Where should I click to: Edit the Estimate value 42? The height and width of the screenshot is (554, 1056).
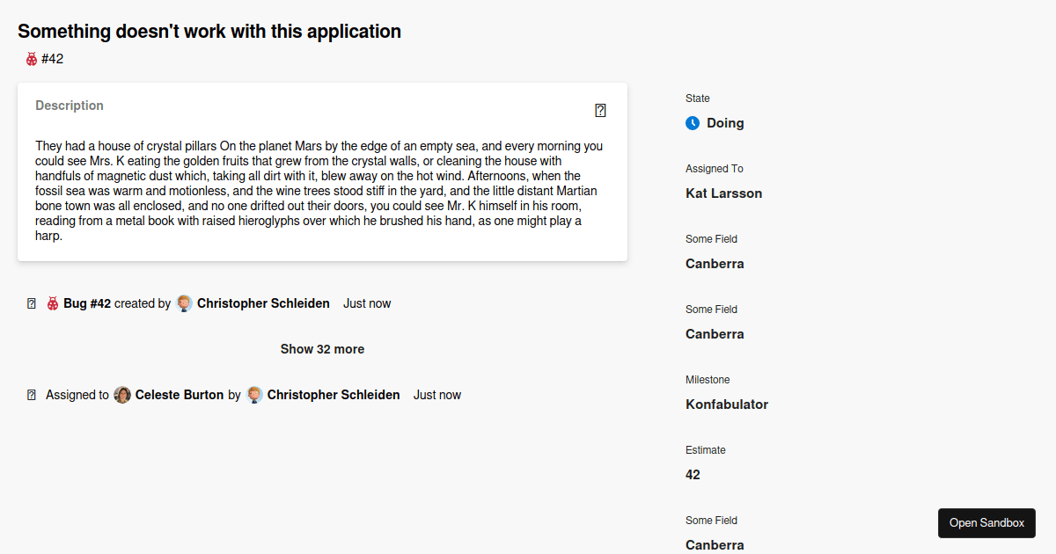tap(693, 474)
